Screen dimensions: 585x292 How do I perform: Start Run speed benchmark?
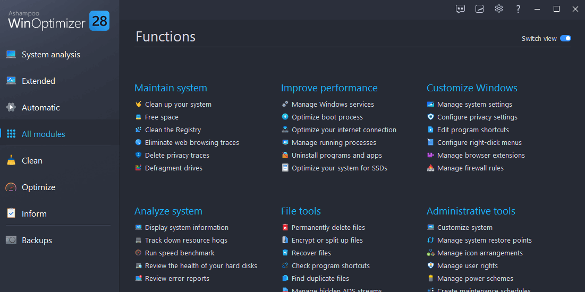pos(180,253)
